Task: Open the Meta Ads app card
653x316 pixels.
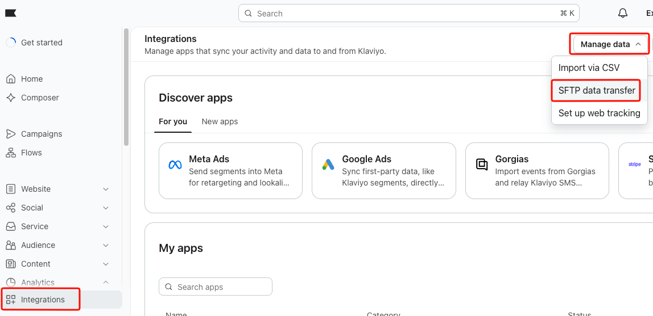Action: [231, 171]
